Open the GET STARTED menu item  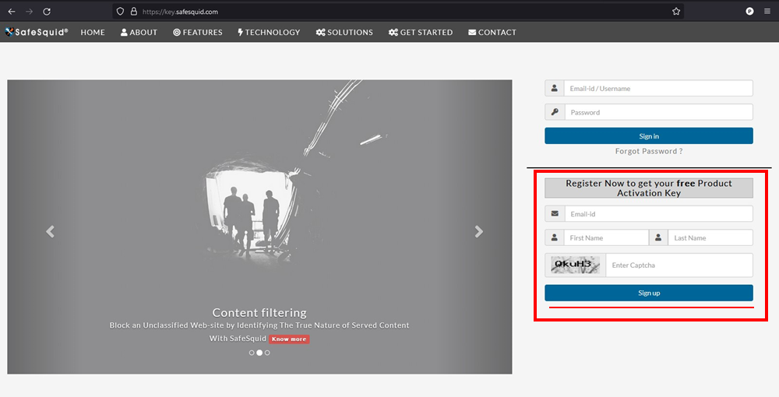coord(421,32)
